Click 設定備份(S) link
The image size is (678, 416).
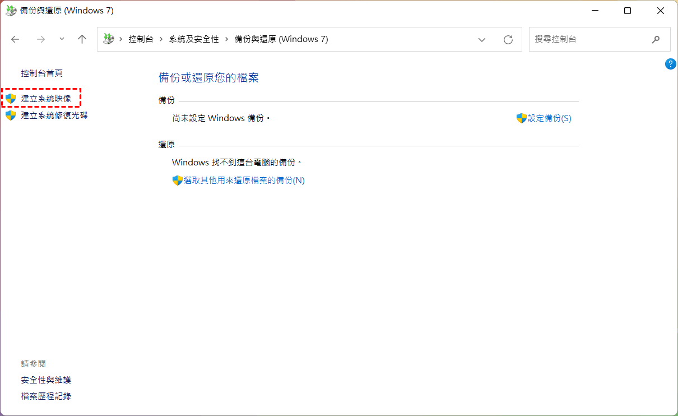550,118
